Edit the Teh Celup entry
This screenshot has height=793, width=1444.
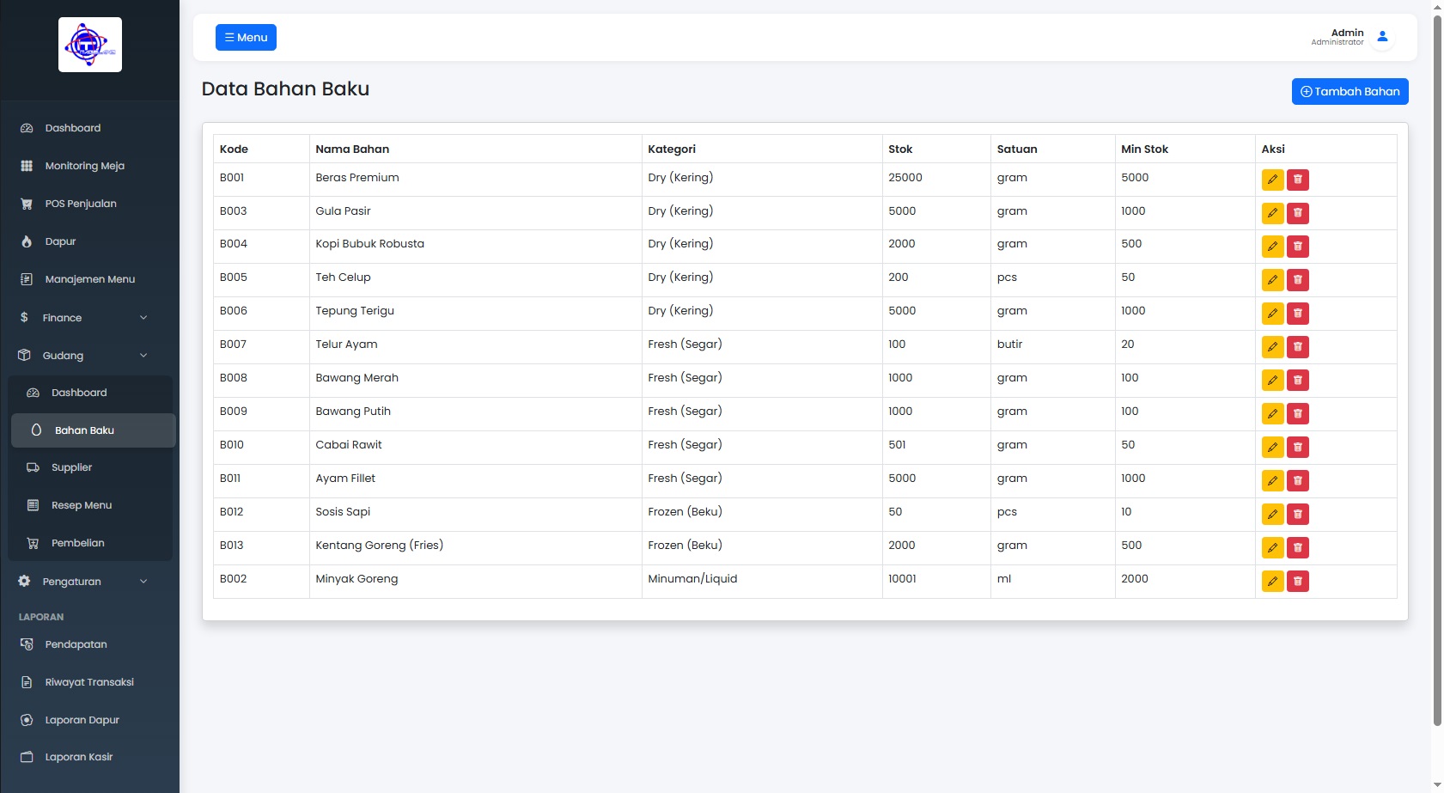[1272, 280]
